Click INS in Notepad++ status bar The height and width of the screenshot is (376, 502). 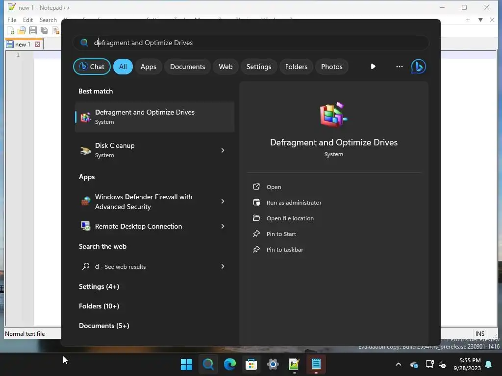(479, 333)
